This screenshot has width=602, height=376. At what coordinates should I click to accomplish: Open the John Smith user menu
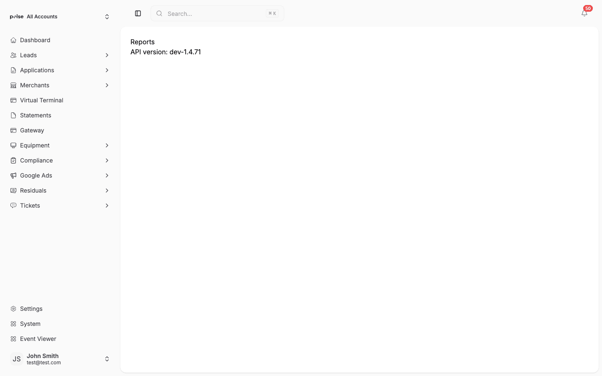pos(60,359)
